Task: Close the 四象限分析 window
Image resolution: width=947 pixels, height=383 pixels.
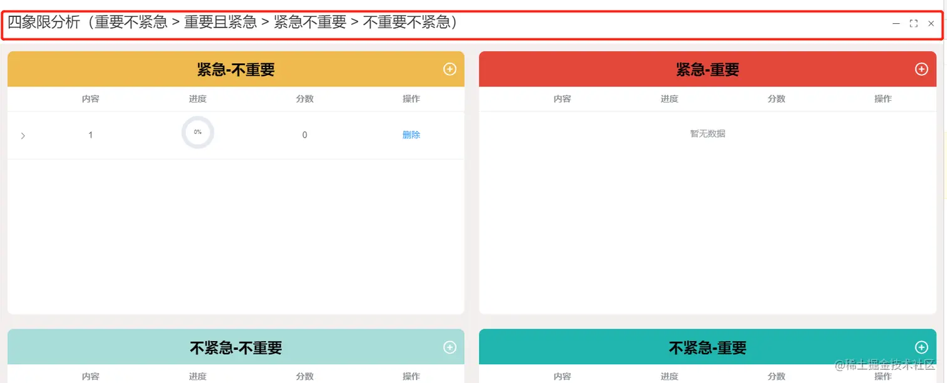Action: pyautogui.click(x=931, y=24)
